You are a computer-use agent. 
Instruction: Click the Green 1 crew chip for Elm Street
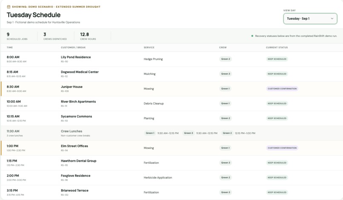click(225, 148)
